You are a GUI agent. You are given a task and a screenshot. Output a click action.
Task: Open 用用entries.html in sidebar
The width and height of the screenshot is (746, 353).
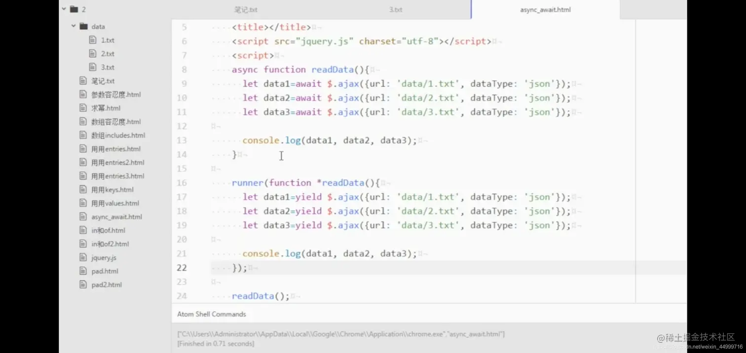click(x=116, y=148)
